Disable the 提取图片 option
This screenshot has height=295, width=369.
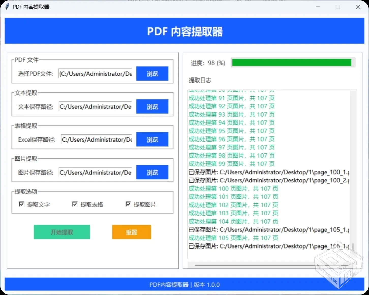click(x=128, y=204)
